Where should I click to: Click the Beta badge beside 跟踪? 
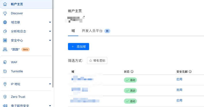click(25, 50)
